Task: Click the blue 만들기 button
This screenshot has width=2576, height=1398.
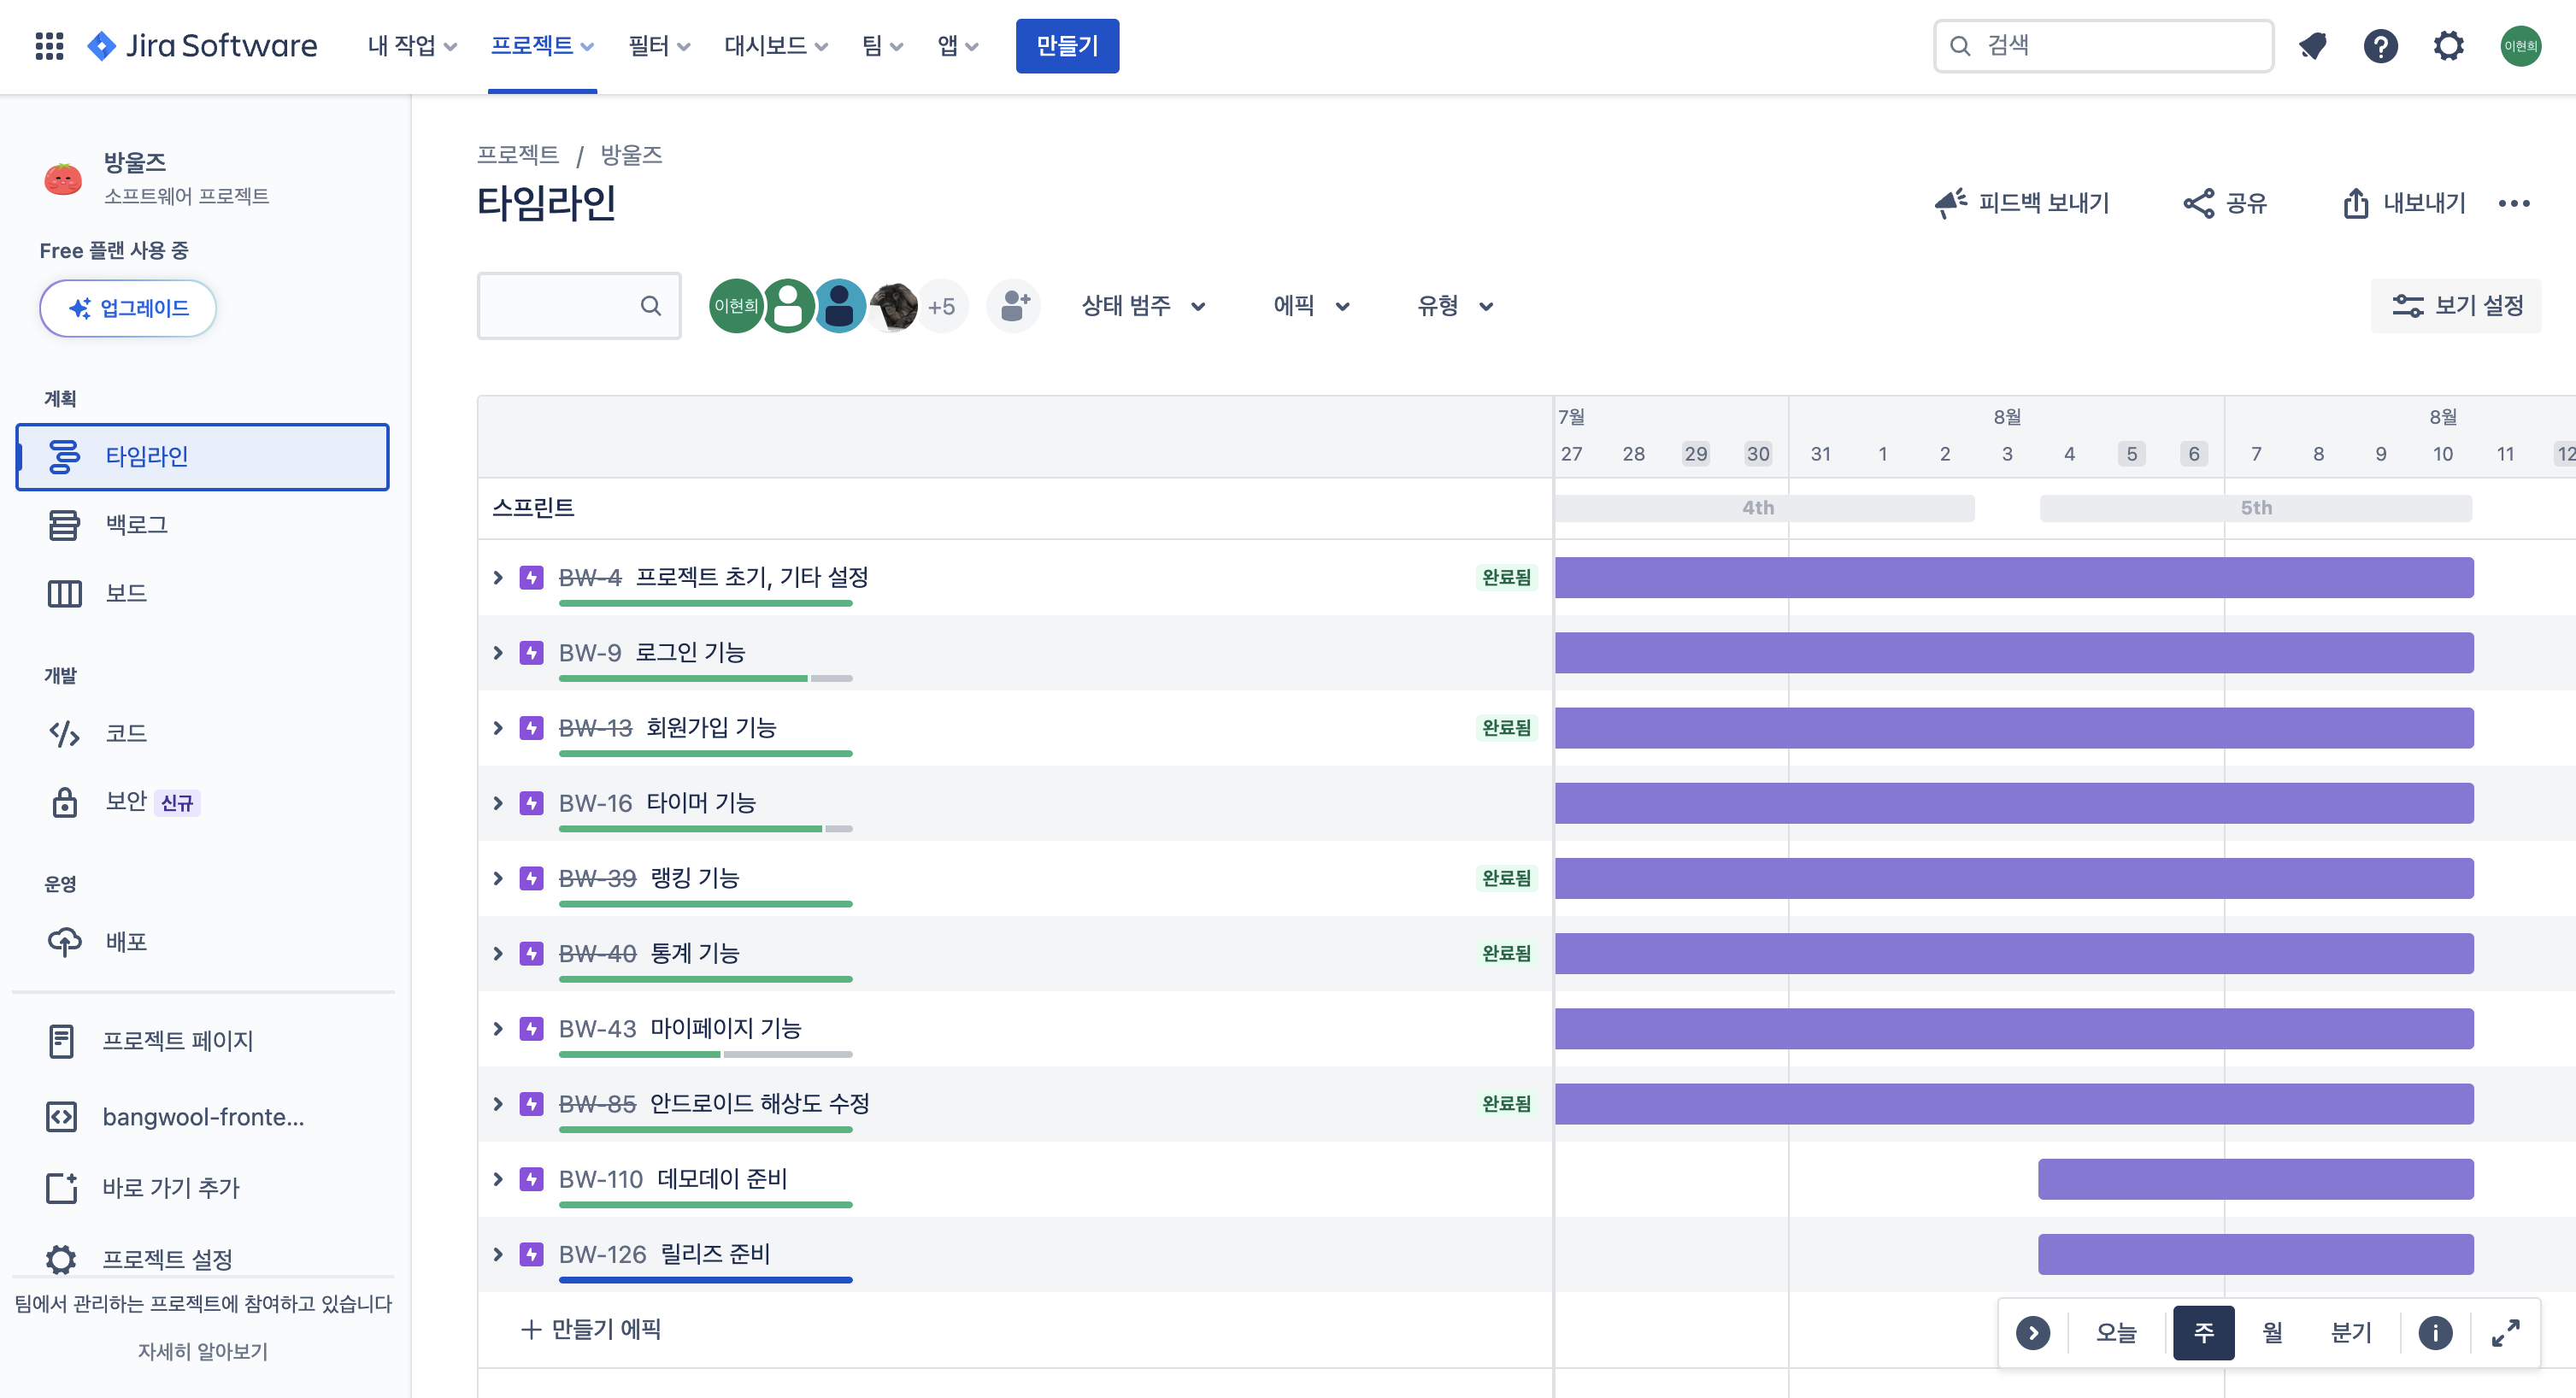Action: click(x=1067, y=46)
